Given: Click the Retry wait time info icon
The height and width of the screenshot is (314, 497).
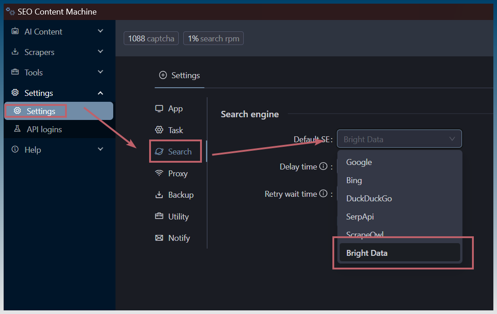Looking at the screenshot, I should (x=323, y=194).
